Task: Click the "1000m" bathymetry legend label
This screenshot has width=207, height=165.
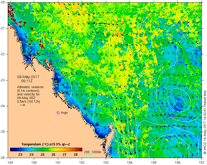Action: [x=96, y=152]
